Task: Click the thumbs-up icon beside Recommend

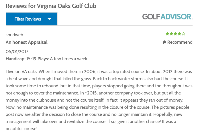Action: click(x=164, y=42)
